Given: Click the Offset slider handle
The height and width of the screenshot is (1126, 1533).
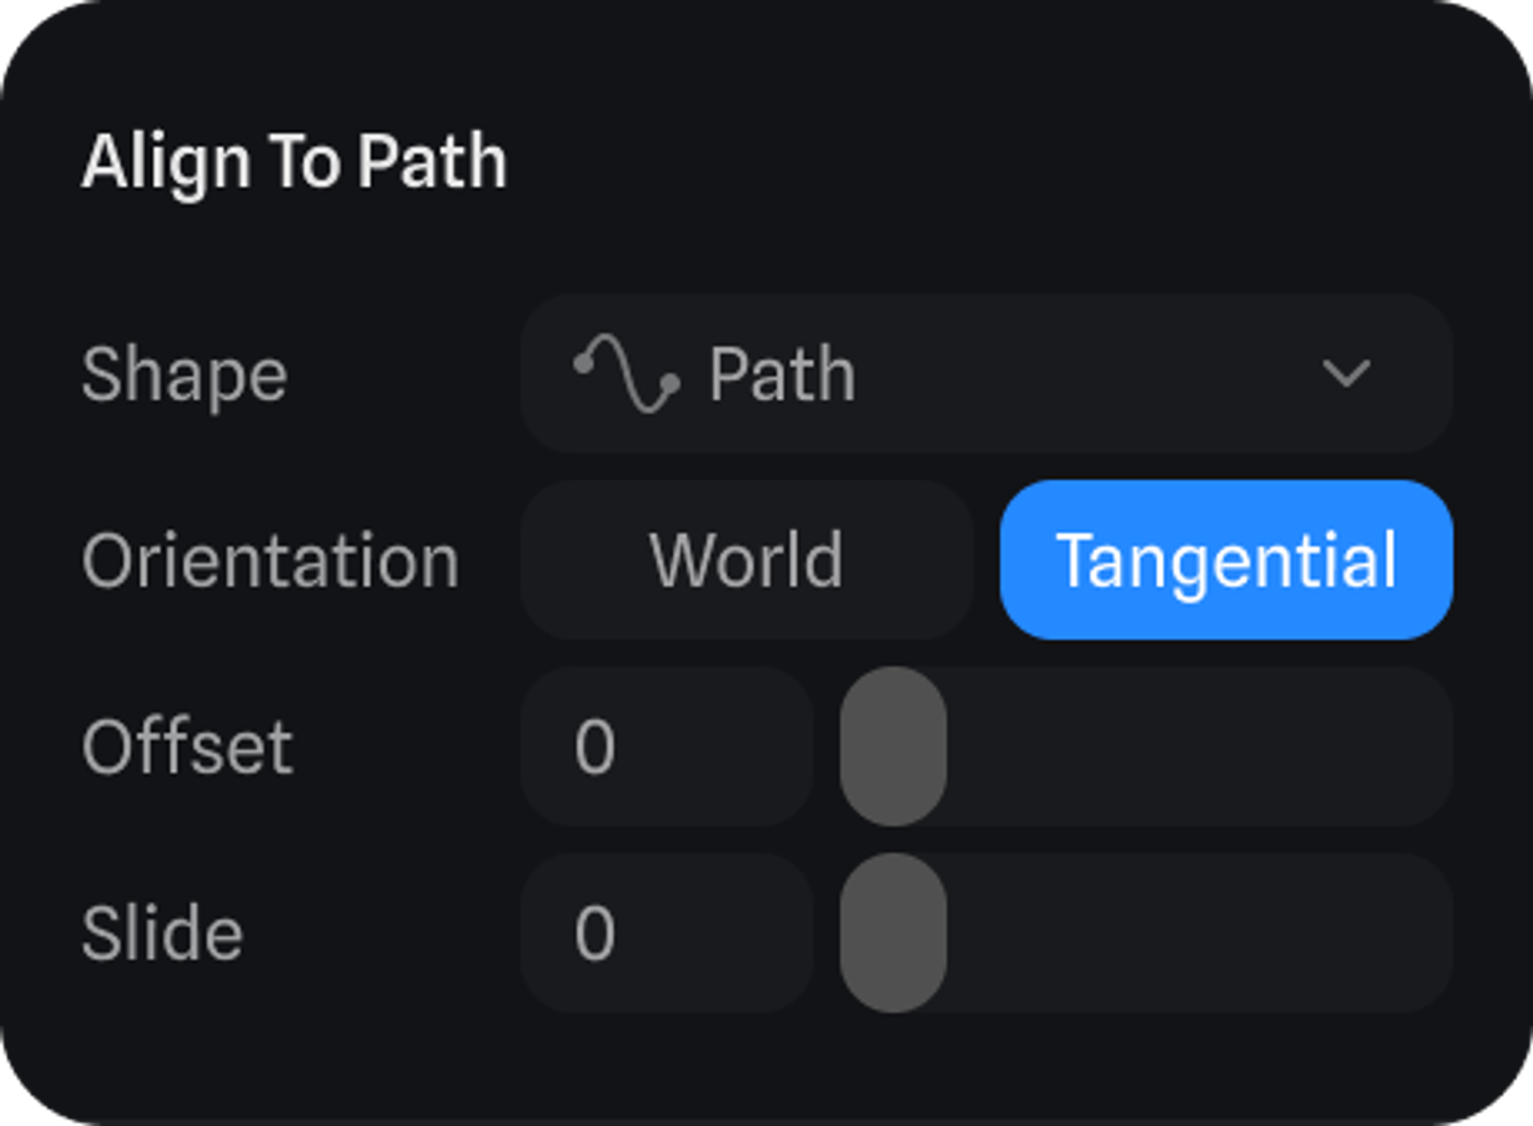Looking at the screenshot, I should 893,747.
